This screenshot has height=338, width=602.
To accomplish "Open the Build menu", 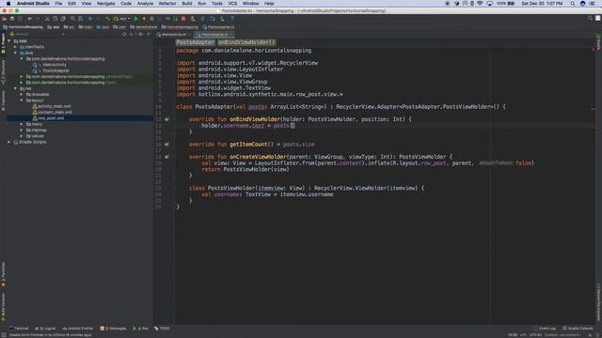I will 187,4.
